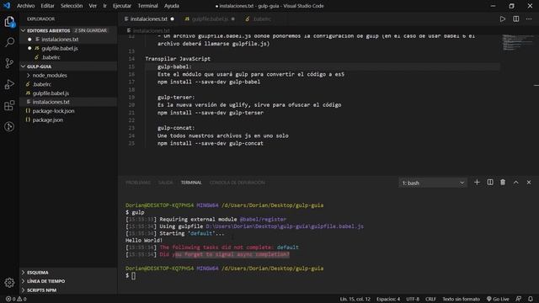Kill terminal with trash icon
This screenshot has height=303, width=539.
click(503, 183)
